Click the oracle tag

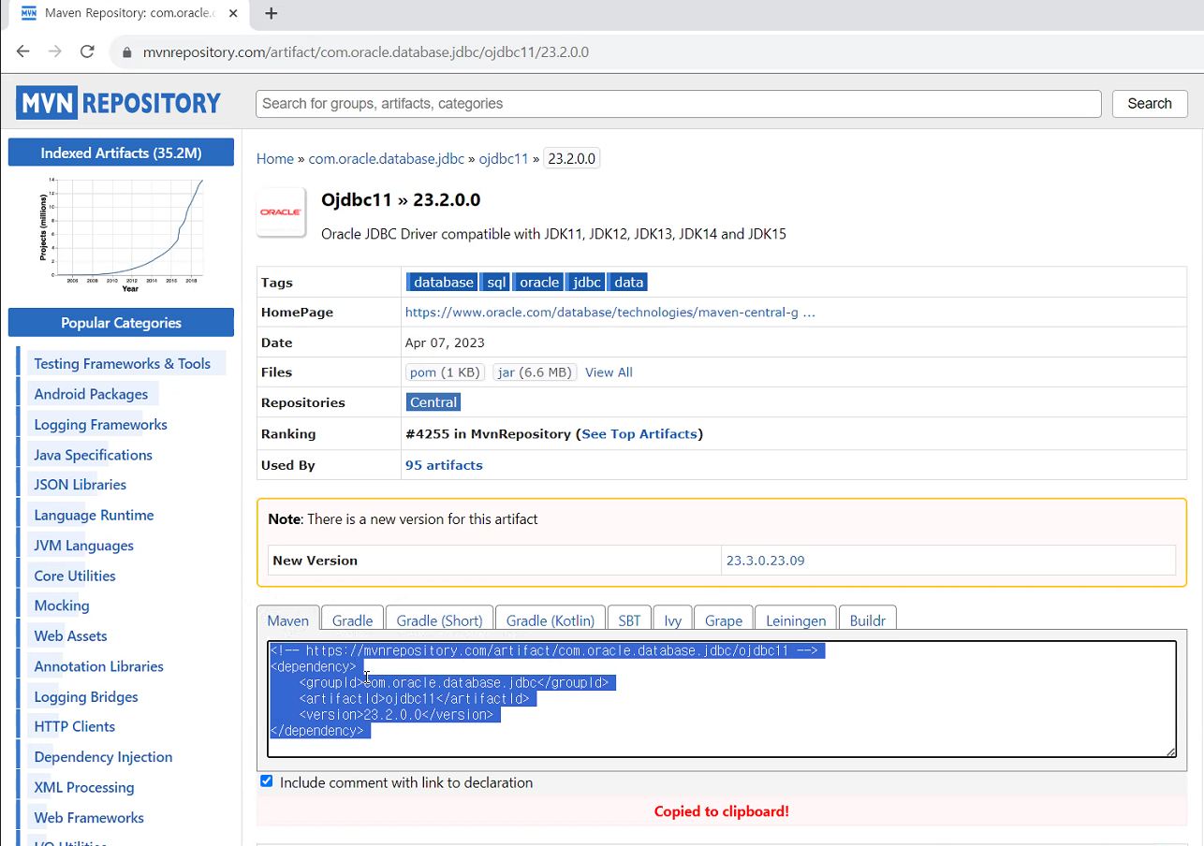click(539, 282)
